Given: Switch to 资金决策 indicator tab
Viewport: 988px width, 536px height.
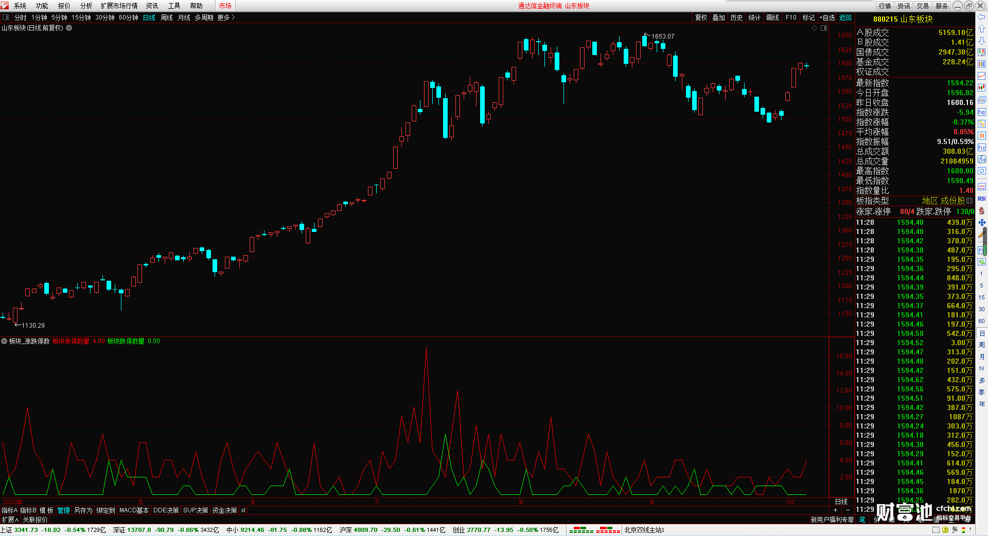Looking at the screenshot, I should (x=224, y=510).
